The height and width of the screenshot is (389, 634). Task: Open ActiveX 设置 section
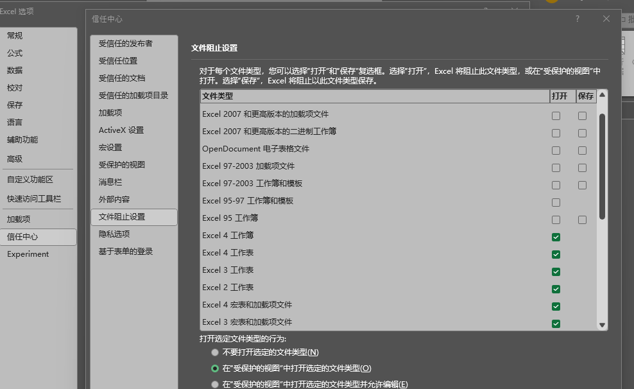tap(134, 130)
